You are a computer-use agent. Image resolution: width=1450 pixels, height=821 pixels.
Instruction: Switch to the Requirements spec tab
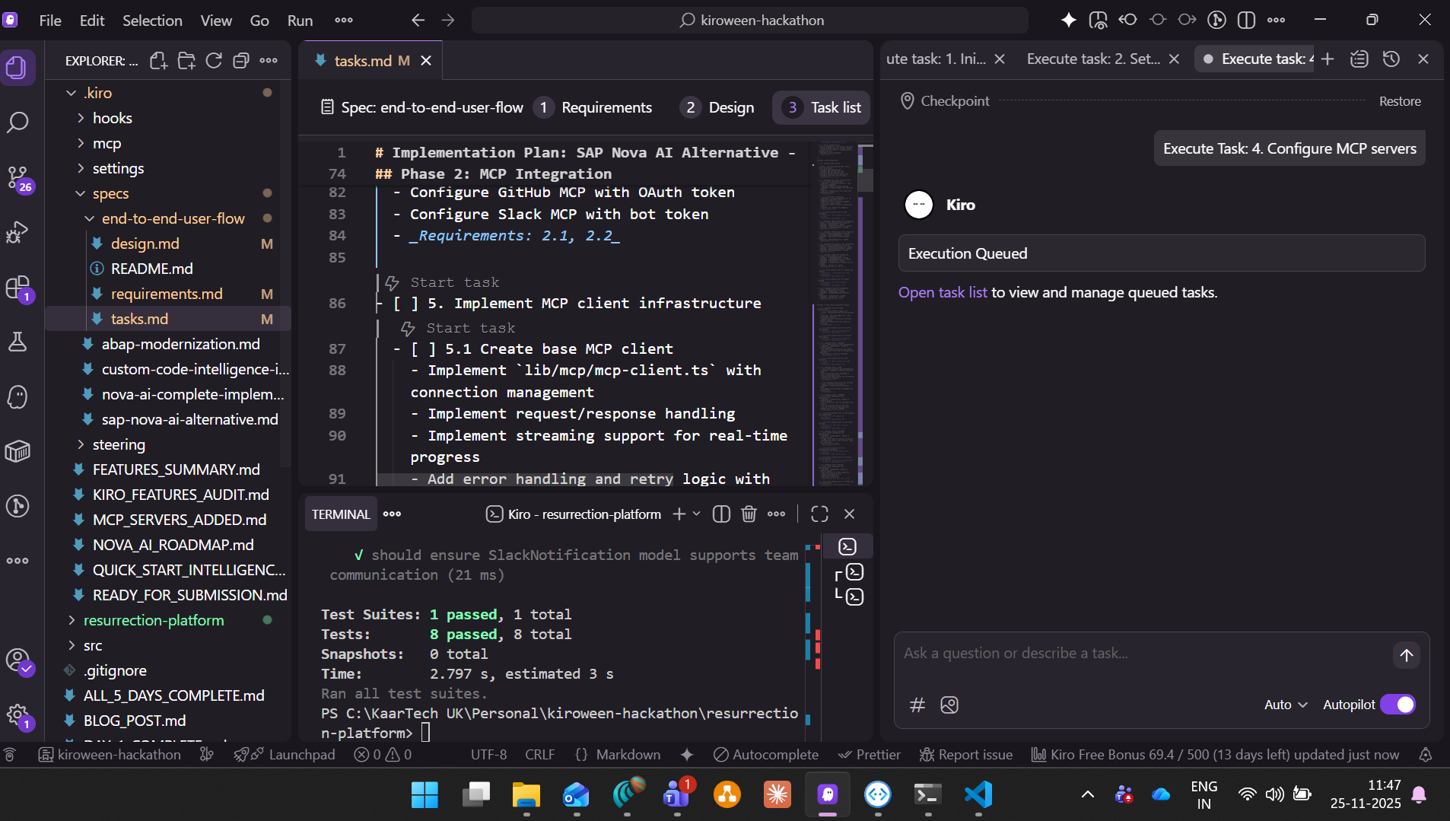pos(593,108)
